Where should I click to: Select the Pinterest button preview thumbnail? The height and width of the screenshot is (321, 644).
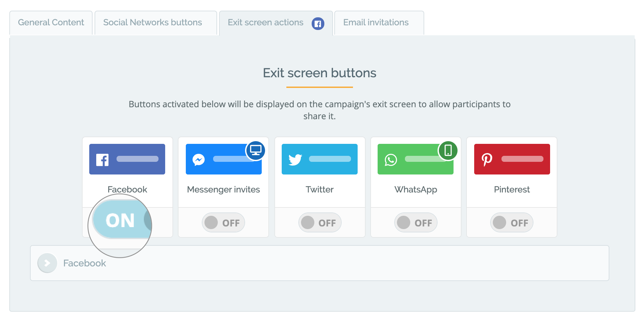[512, 159]
